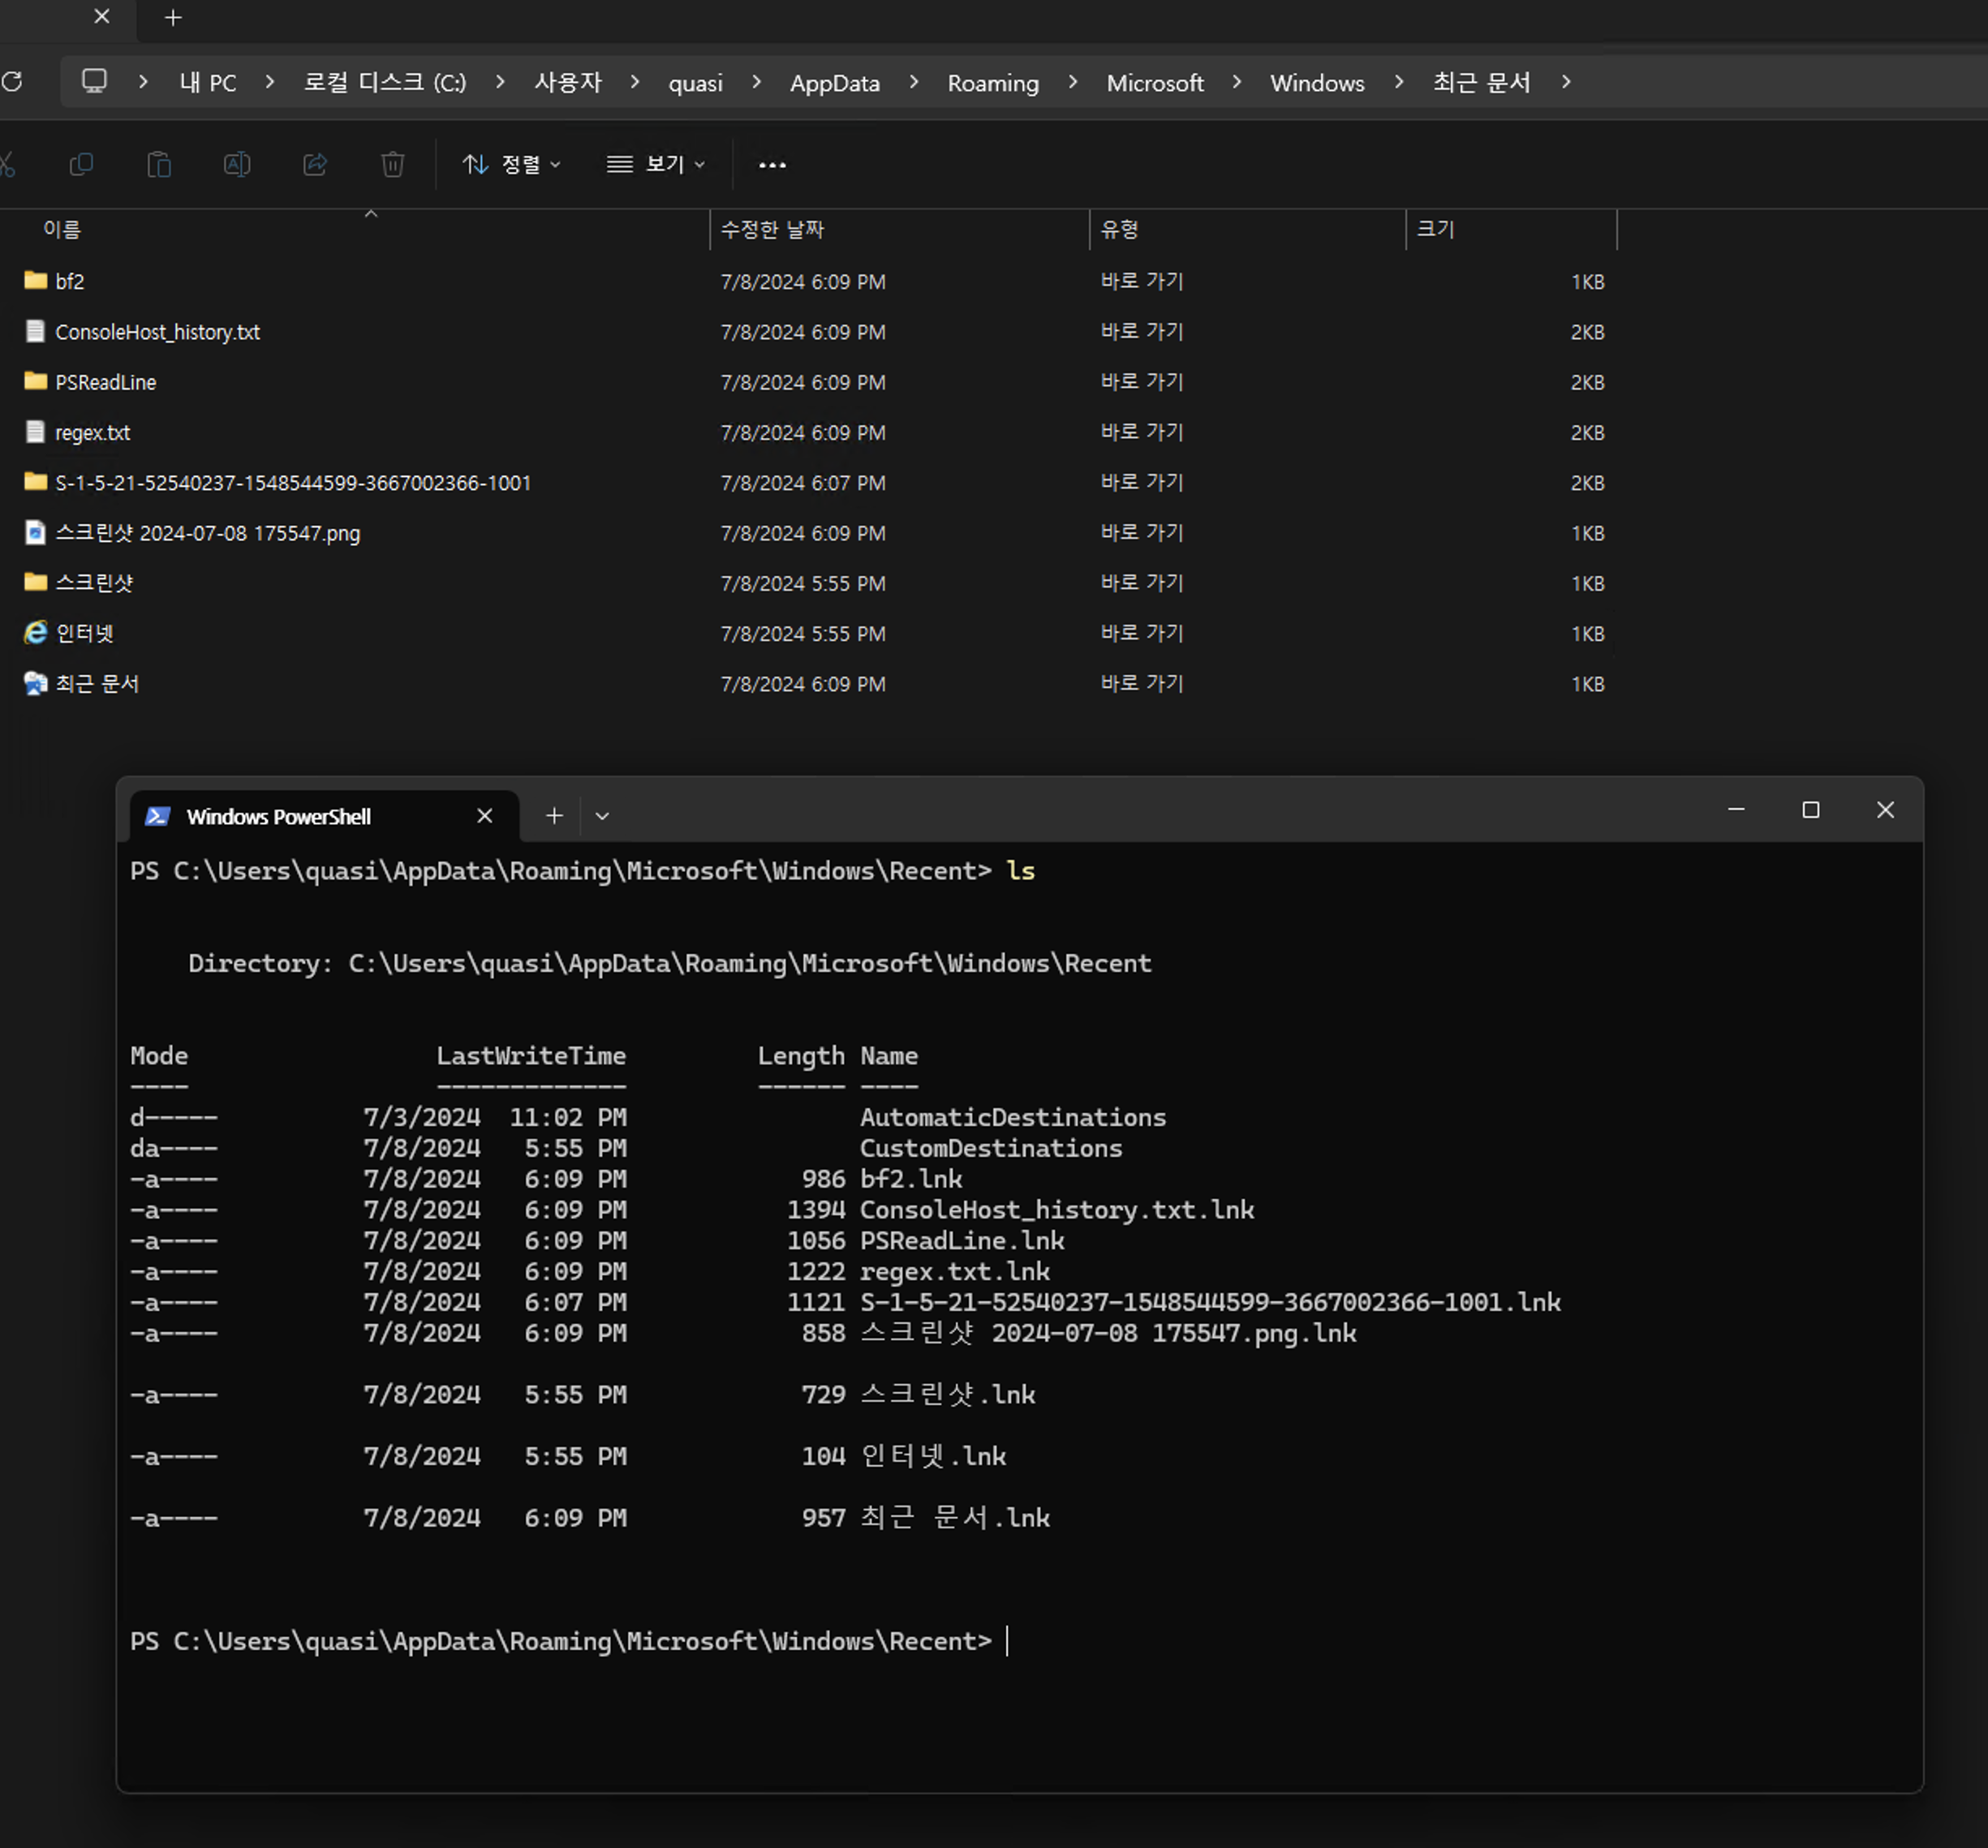Open the three-dots See more menu

point(772,165)
